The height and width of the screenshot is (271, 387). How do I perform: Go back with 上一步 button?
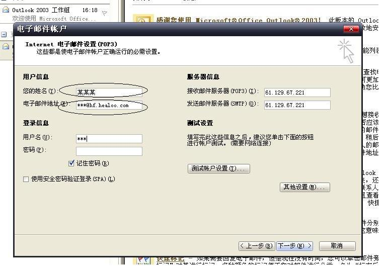tap(256, 246)
